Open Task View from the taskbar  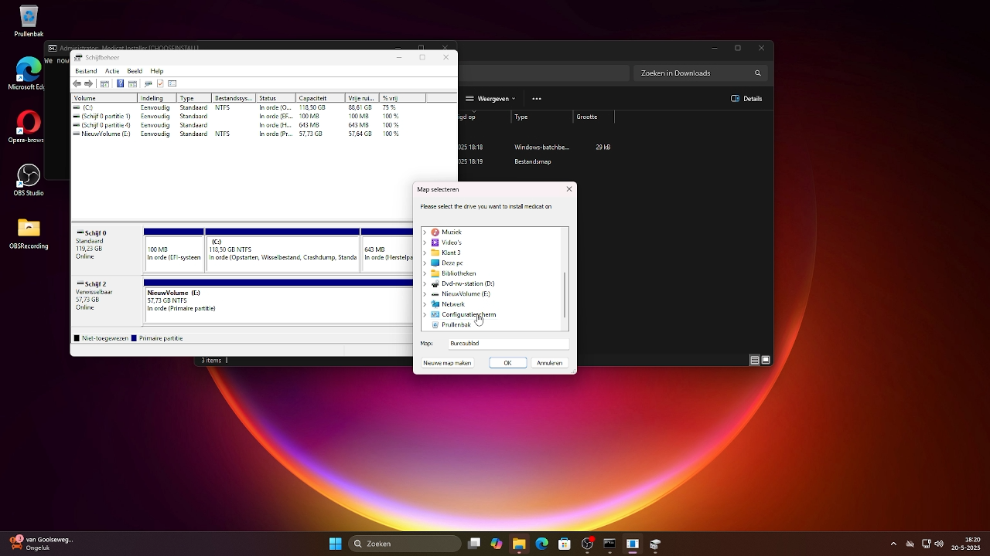coord(474,544)
